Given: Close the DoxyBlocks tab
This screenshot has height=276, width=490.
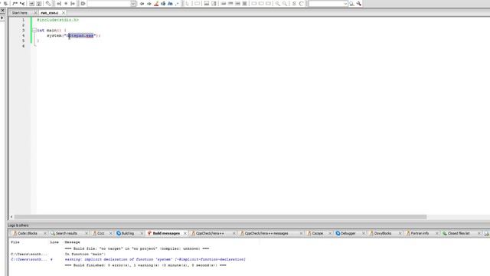Looking at the screenshot, I should 400,233.
